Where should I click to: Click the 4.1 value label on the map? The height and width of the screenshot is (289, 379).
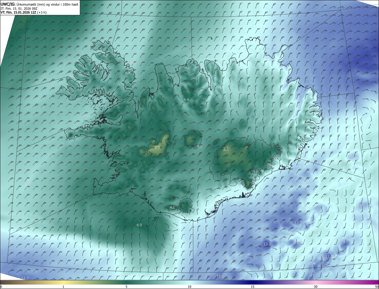(x=172, y=208)
